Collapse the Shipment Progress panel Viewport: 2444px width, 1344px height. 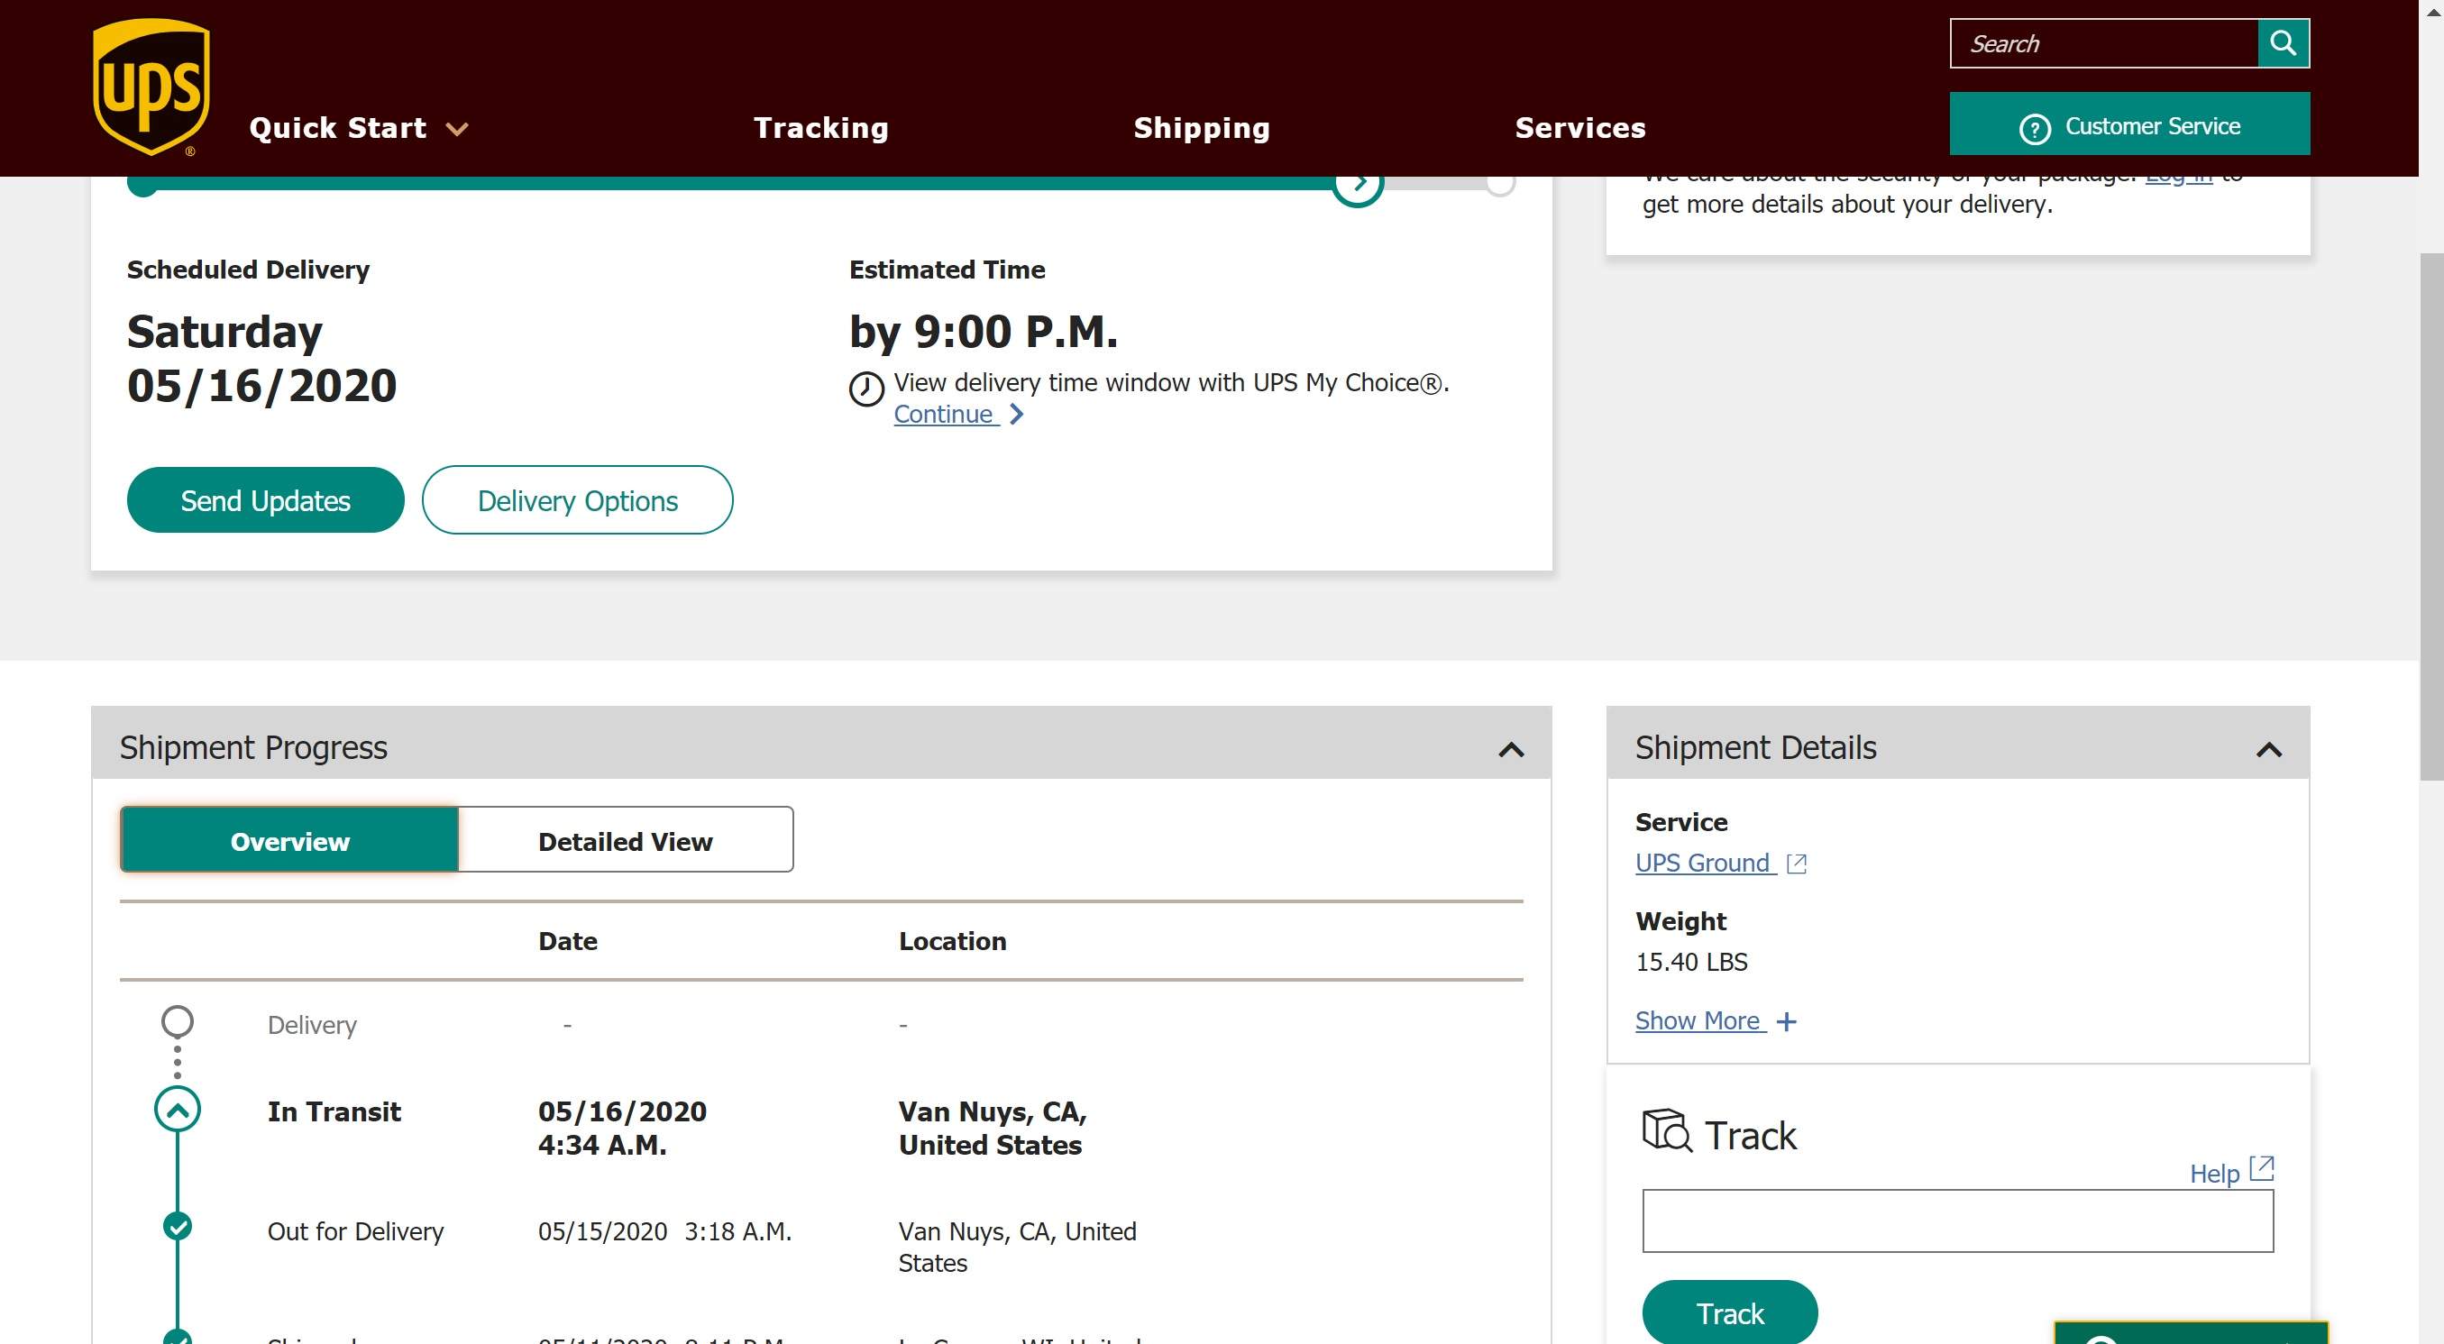1511,750
